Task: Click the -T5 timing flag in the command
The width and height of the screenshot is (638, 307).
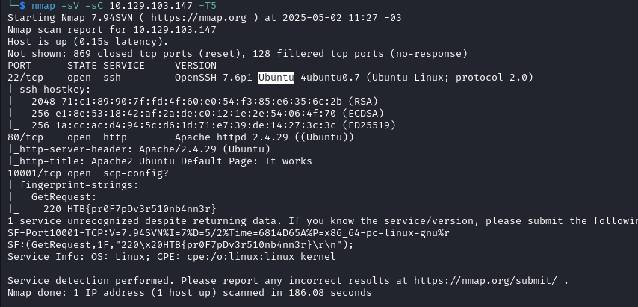Action: (208, 6)
